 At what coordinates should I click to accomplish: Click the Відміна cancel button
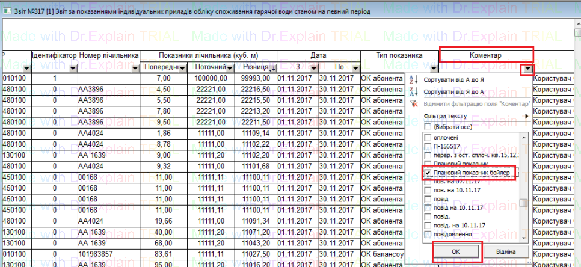click(x=505, y=250)
